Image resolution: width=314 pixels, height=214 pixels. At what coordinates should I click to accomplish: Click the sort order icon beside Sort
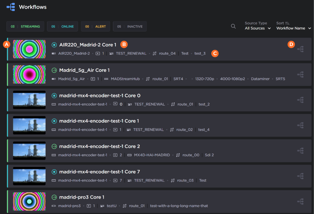287,23
